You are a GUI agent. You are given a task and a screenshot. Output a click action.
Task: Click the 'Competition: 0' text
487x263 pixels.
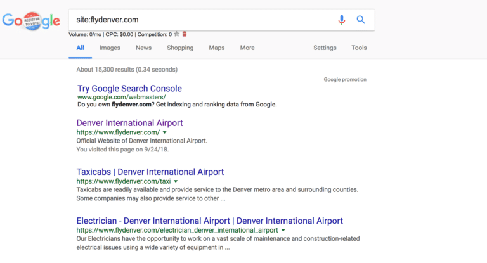(x=155, y=34)
